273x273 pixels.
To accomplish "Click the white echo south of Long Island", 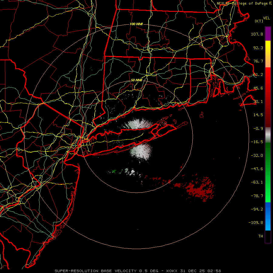I will (141, 151).
